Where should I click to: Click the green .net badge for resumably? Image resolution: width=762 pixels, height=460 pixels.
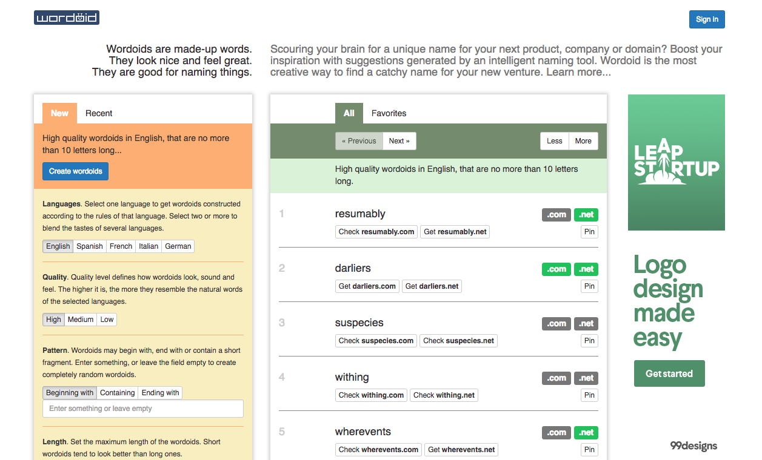(586, 214)
